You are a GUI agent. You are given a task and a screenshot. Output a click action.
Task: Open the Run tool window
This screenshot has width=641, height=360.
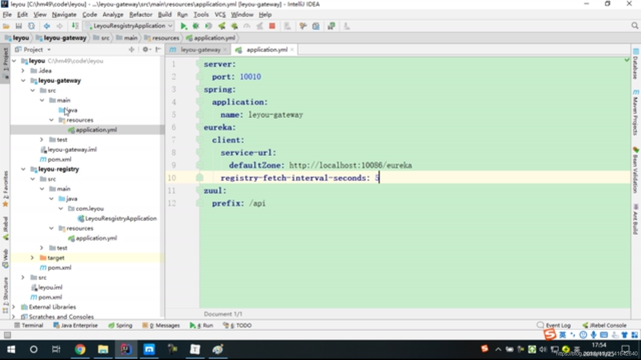pos(201,325)
